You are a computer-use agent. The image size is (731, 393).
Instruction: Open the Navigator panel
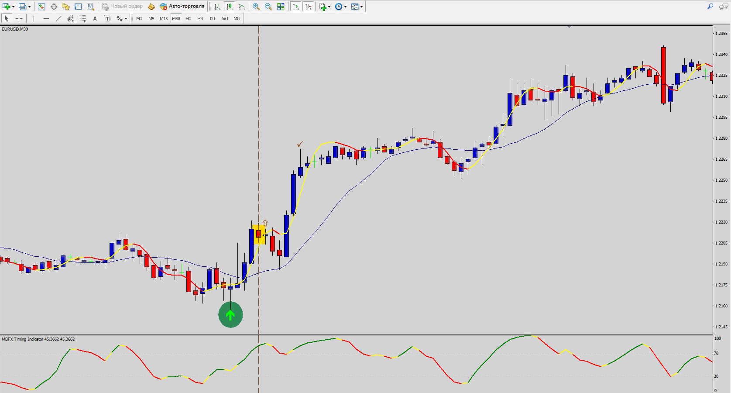click(66, 7)
